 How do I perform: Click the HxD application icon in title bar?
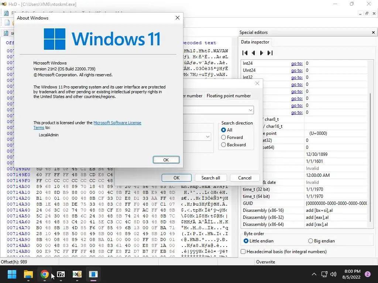(x=3, y=4)
